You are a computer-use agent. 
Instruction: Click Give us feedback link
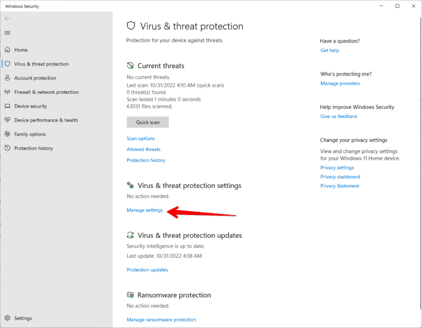[x=338, y=116]
